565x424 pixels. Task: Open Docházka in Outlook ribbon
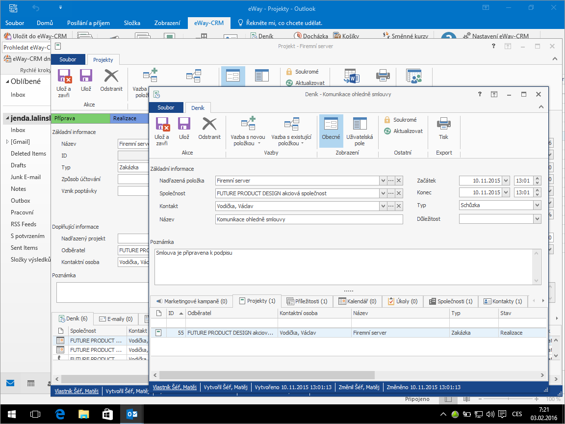(311, 36)
